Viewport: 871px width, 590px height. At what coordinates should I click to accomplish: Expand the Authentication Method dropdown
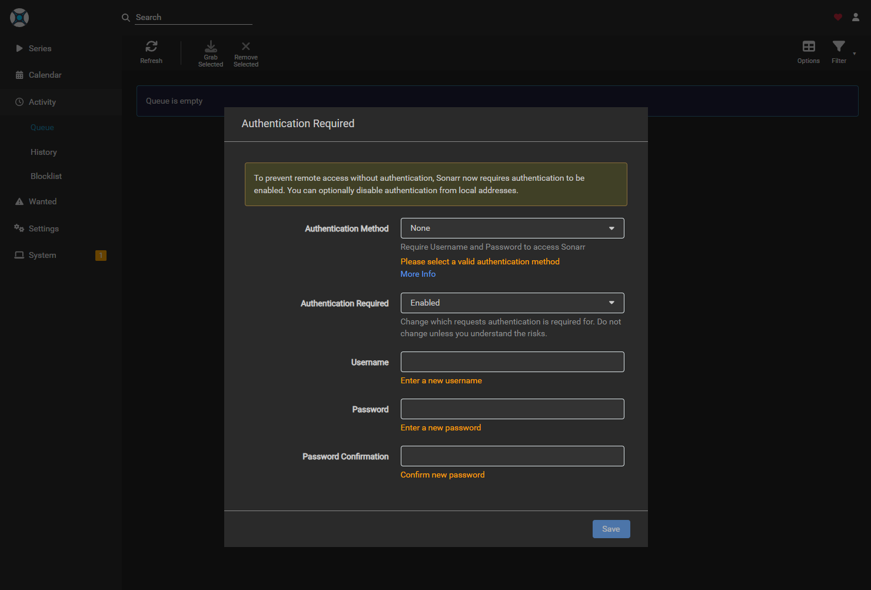(x=512, y=228)
